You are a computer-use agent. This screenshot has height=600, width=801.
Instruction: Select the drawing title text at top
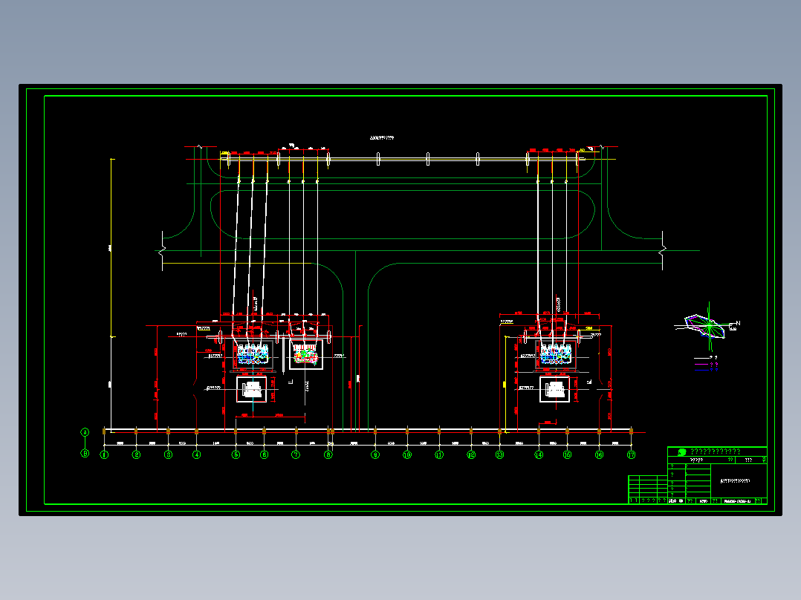pyautogui.click(x=382, y=138)
